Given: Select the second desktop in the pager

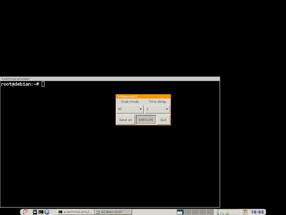Looking at the screenshot, I should (x=188, y=212).
